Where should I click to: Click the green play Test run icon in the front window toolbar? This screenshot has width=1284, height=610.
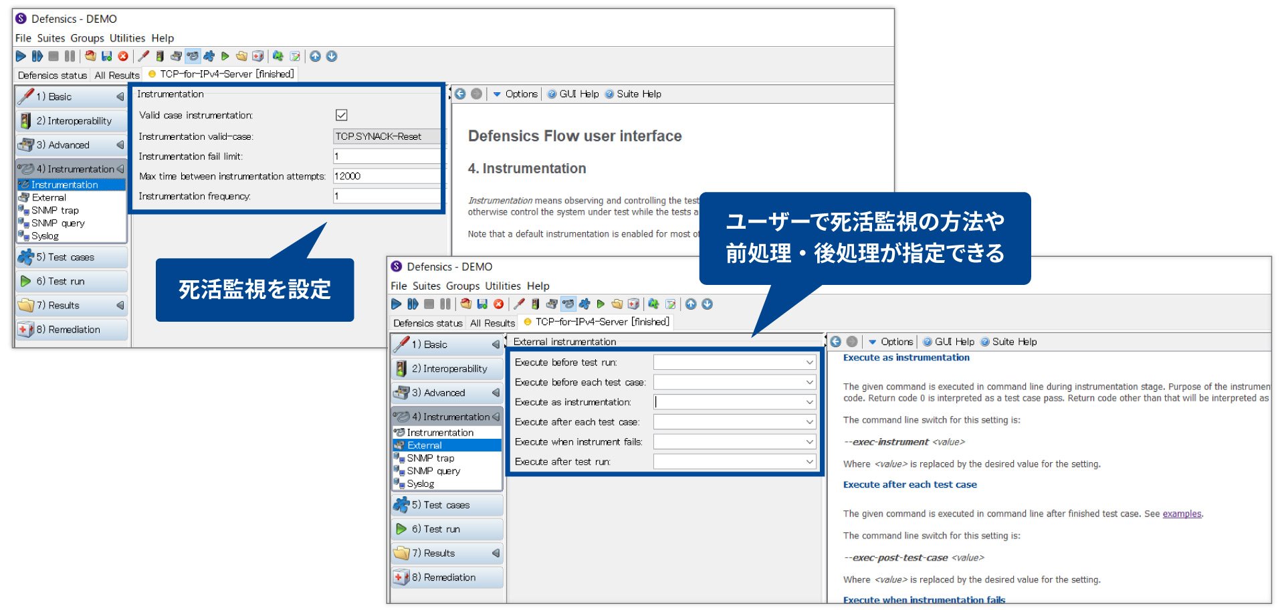point(601,304)
